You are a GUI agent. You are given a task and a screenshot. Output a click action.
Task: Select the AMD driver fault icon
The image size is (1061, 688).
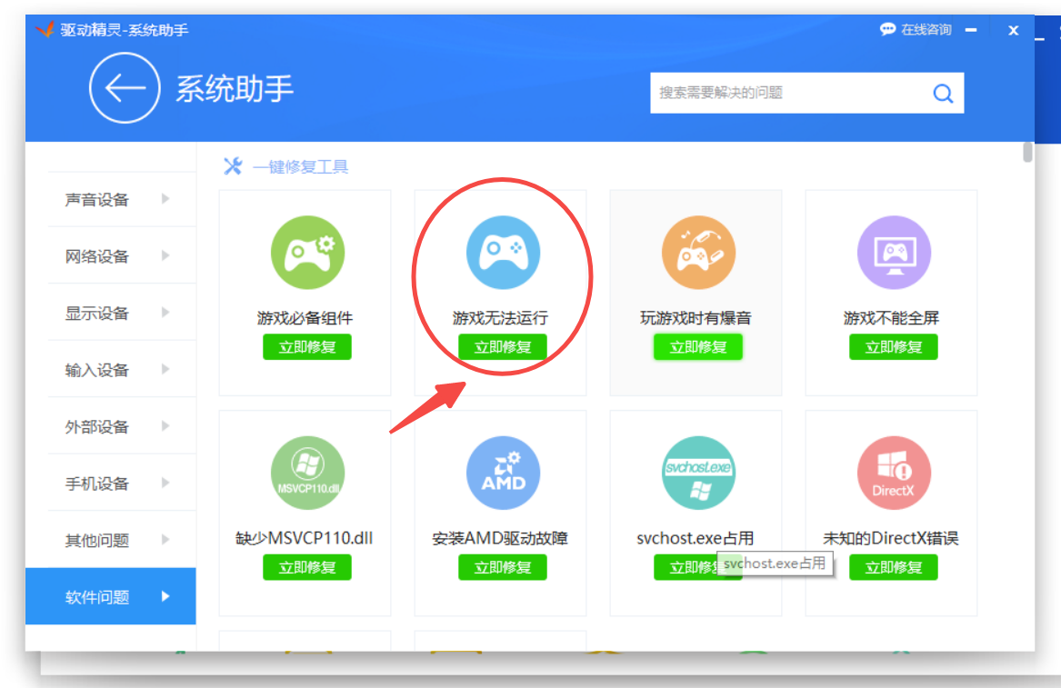(x=503, y=473)
